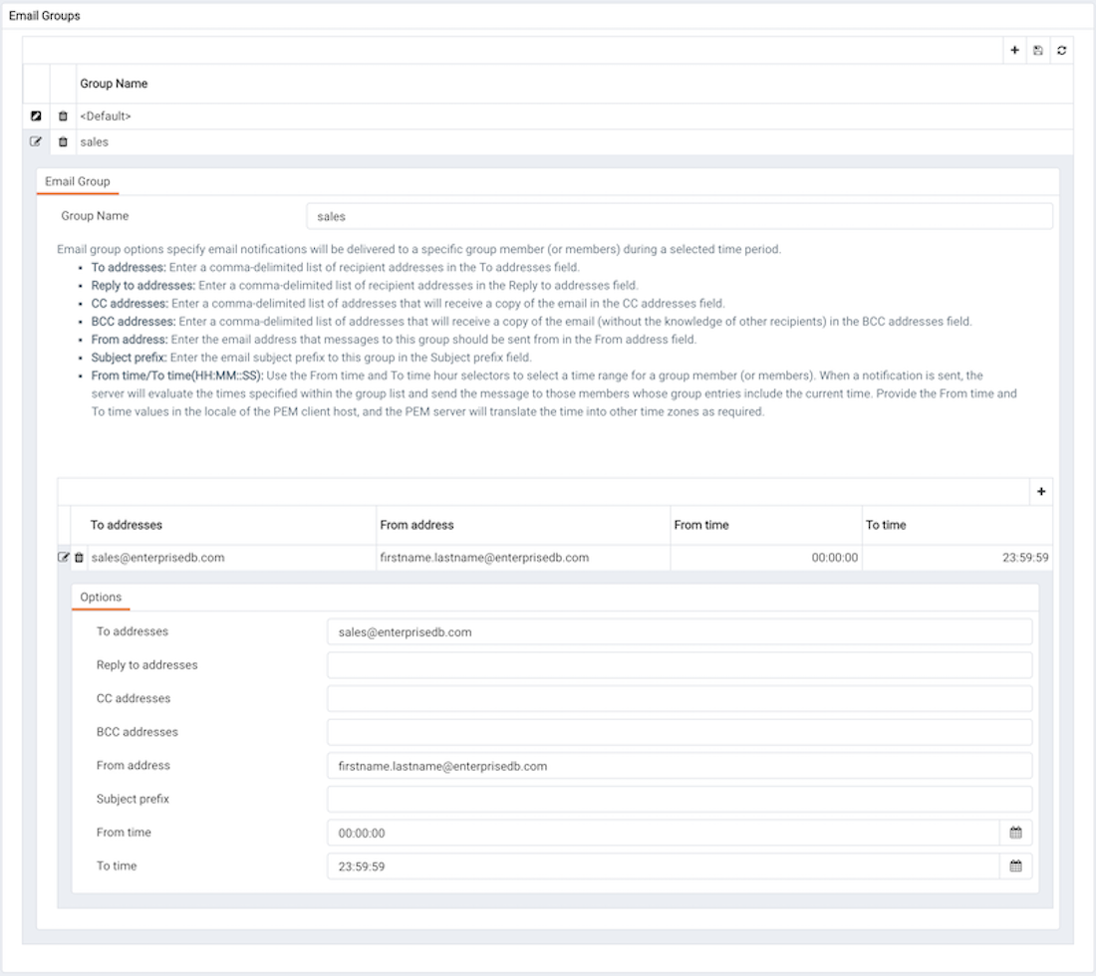Click the 23:59:59 To time table cell
The image size is (1096, 976).
coord(958,558)
